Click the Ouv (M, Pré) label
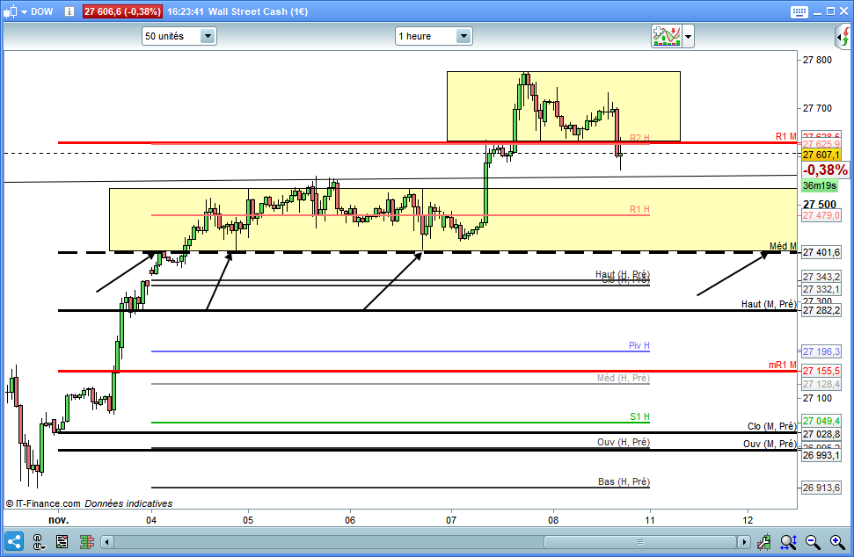 (770, 444)
